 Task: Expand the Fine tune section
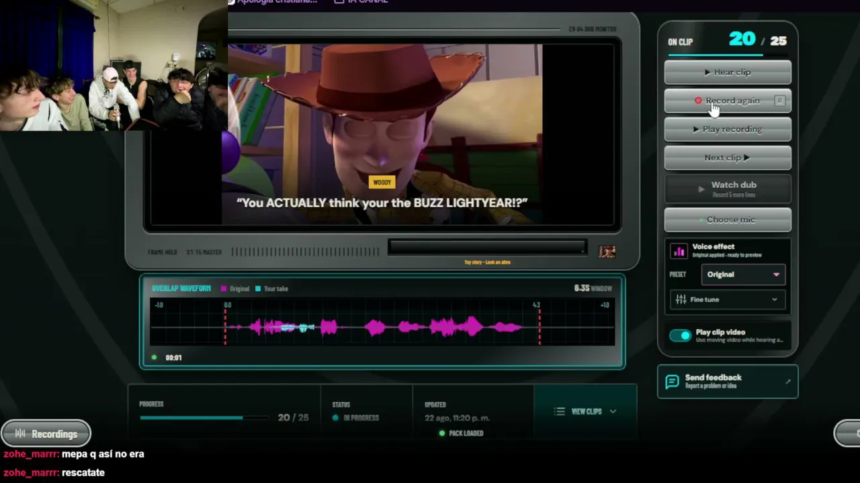pos(728,300)
